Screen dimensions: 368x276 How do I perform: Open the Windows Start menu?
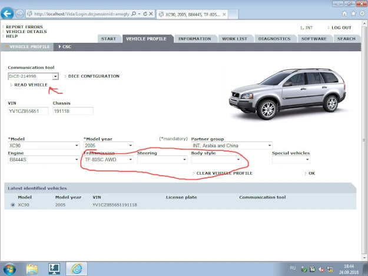10,268
